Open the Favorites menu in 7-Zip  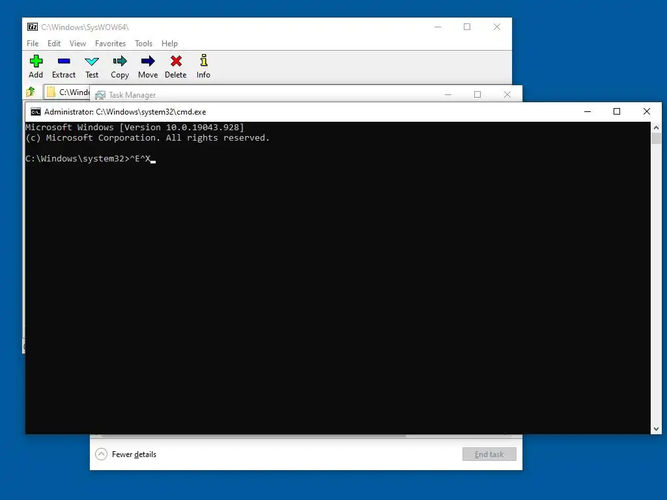(110, 44)
